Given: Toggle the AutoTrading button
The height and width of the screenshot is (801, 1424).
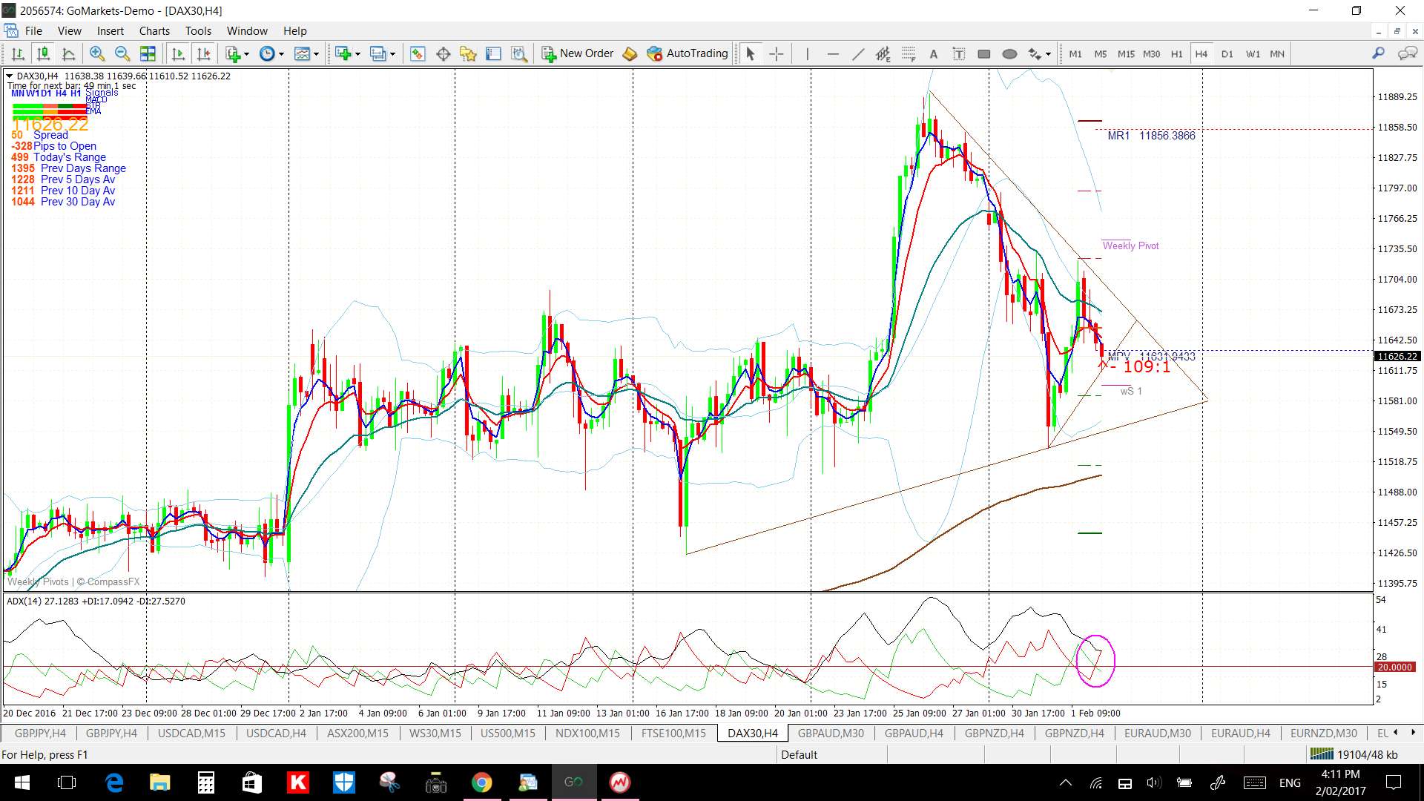Looking at the screenshot, I should pos(688,53).
